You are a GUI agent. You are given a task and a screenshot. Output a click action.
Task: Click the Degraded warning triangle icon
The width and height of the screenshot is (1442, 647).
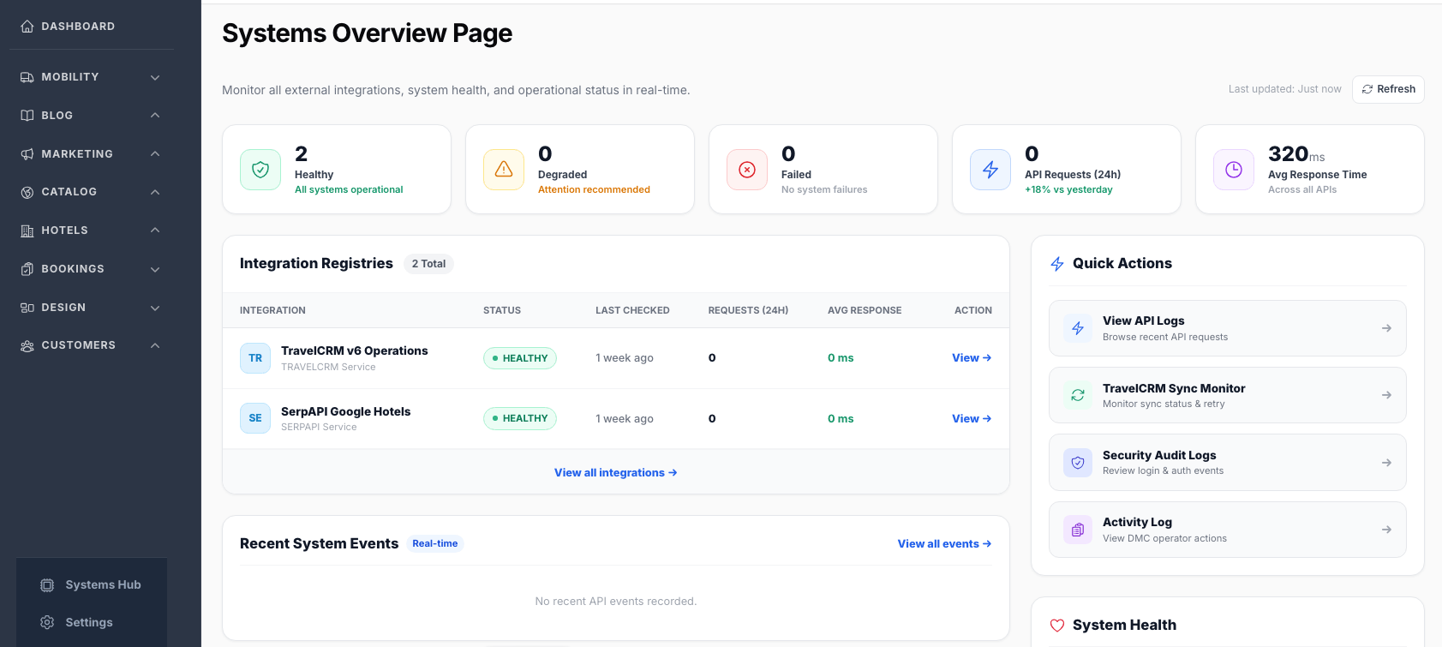504,170
